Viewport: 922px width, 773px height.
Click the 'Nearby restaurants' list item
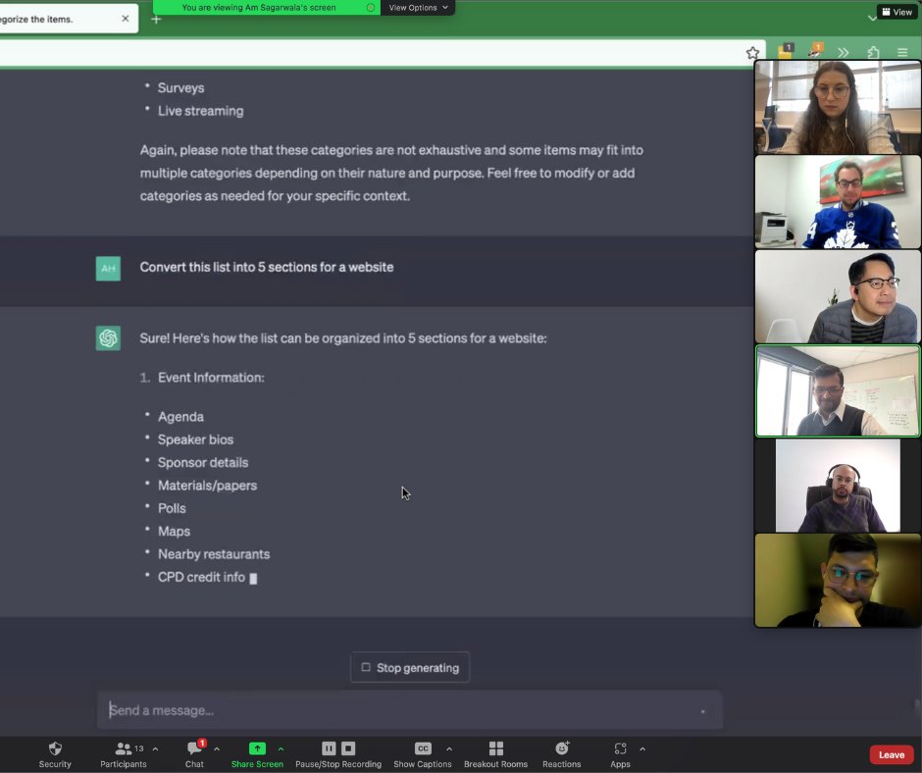tap(214, 554)
